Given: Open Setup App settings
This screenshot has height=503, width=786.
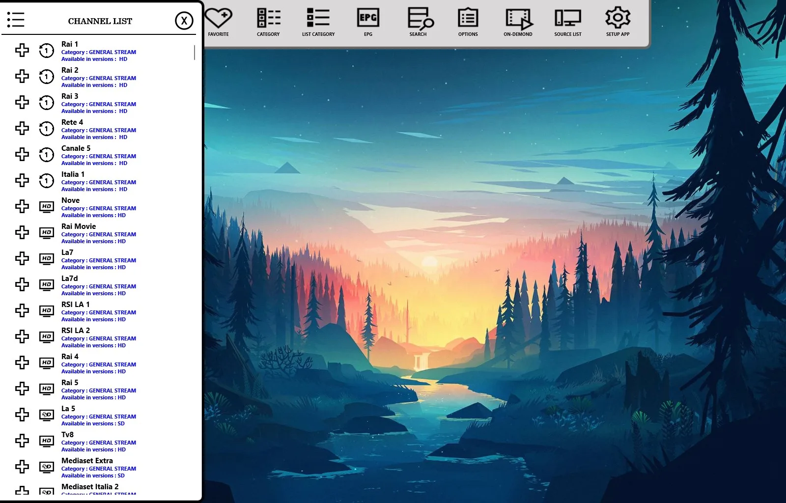Looking at the screenshot, I should pyautogui.click(x=618, y=22).
